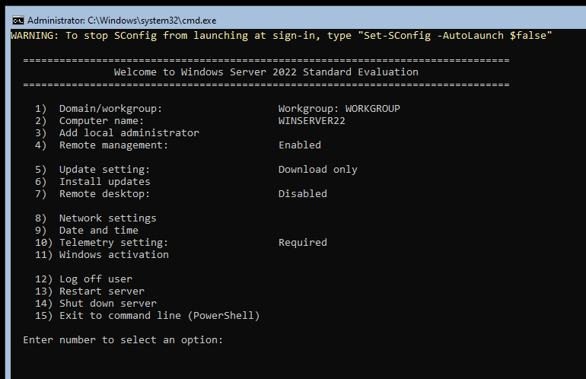The height and width of the screenshot is (379, 586).
Task: Select the '2) Computer name:' menu line
Action: click(x=89, y=121)
